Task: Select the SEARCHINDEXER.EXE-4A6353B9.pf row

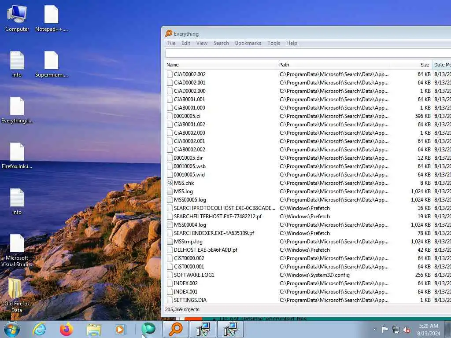Action: (x=308, y=233)
